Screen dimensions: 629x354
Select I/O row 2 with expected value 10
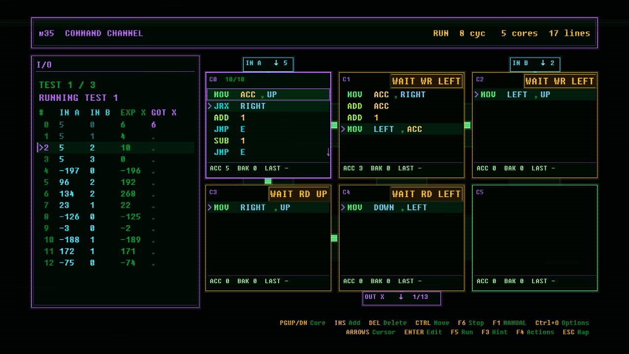point(116,147)
